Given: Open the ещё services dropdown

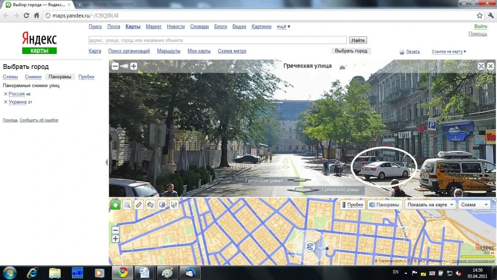Looking at the screenshot, I should [283, 26].
